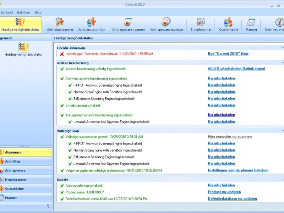Collapse the Licentie-informatie section
Image resolution: width=284 pixels, height=213 pixels.
click(283, 48)
